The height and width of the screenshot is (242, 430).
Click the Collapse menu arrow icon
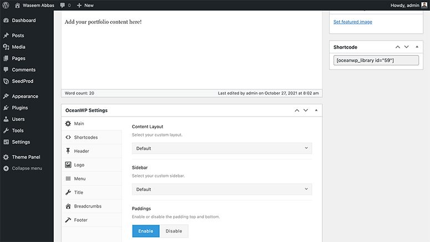point(6,169)
